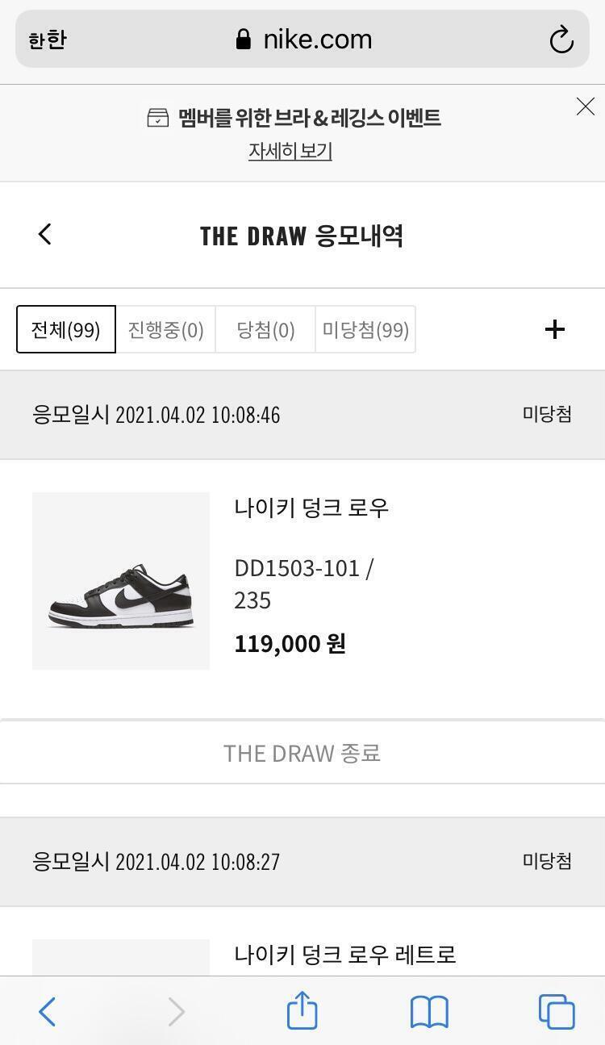The width and height of the screenshot is (605, 1045).
Task: Tap the Safari back arrow
Action: 48,1011
